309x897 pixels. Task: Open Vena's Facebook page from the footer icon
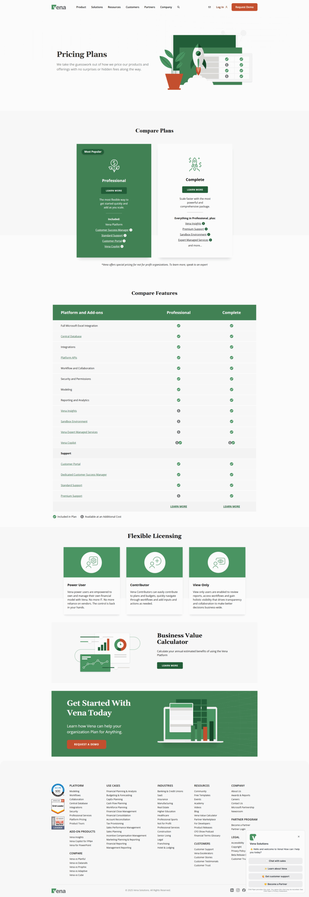pyautogui.click(x=244, y=890)
